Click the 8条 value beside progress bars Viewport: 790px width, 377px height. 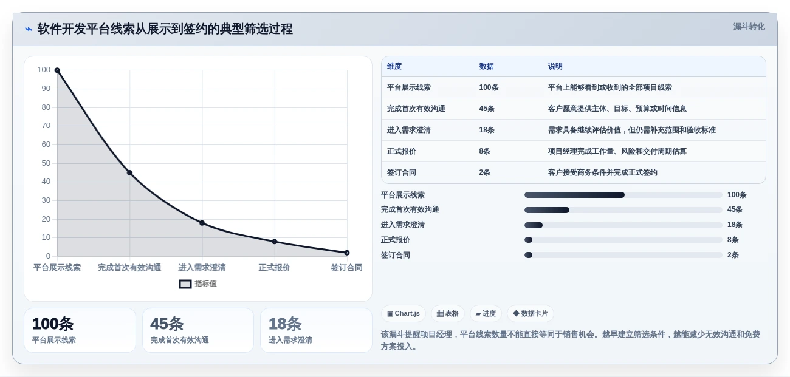pyautogui.click(x=733, y=240)
